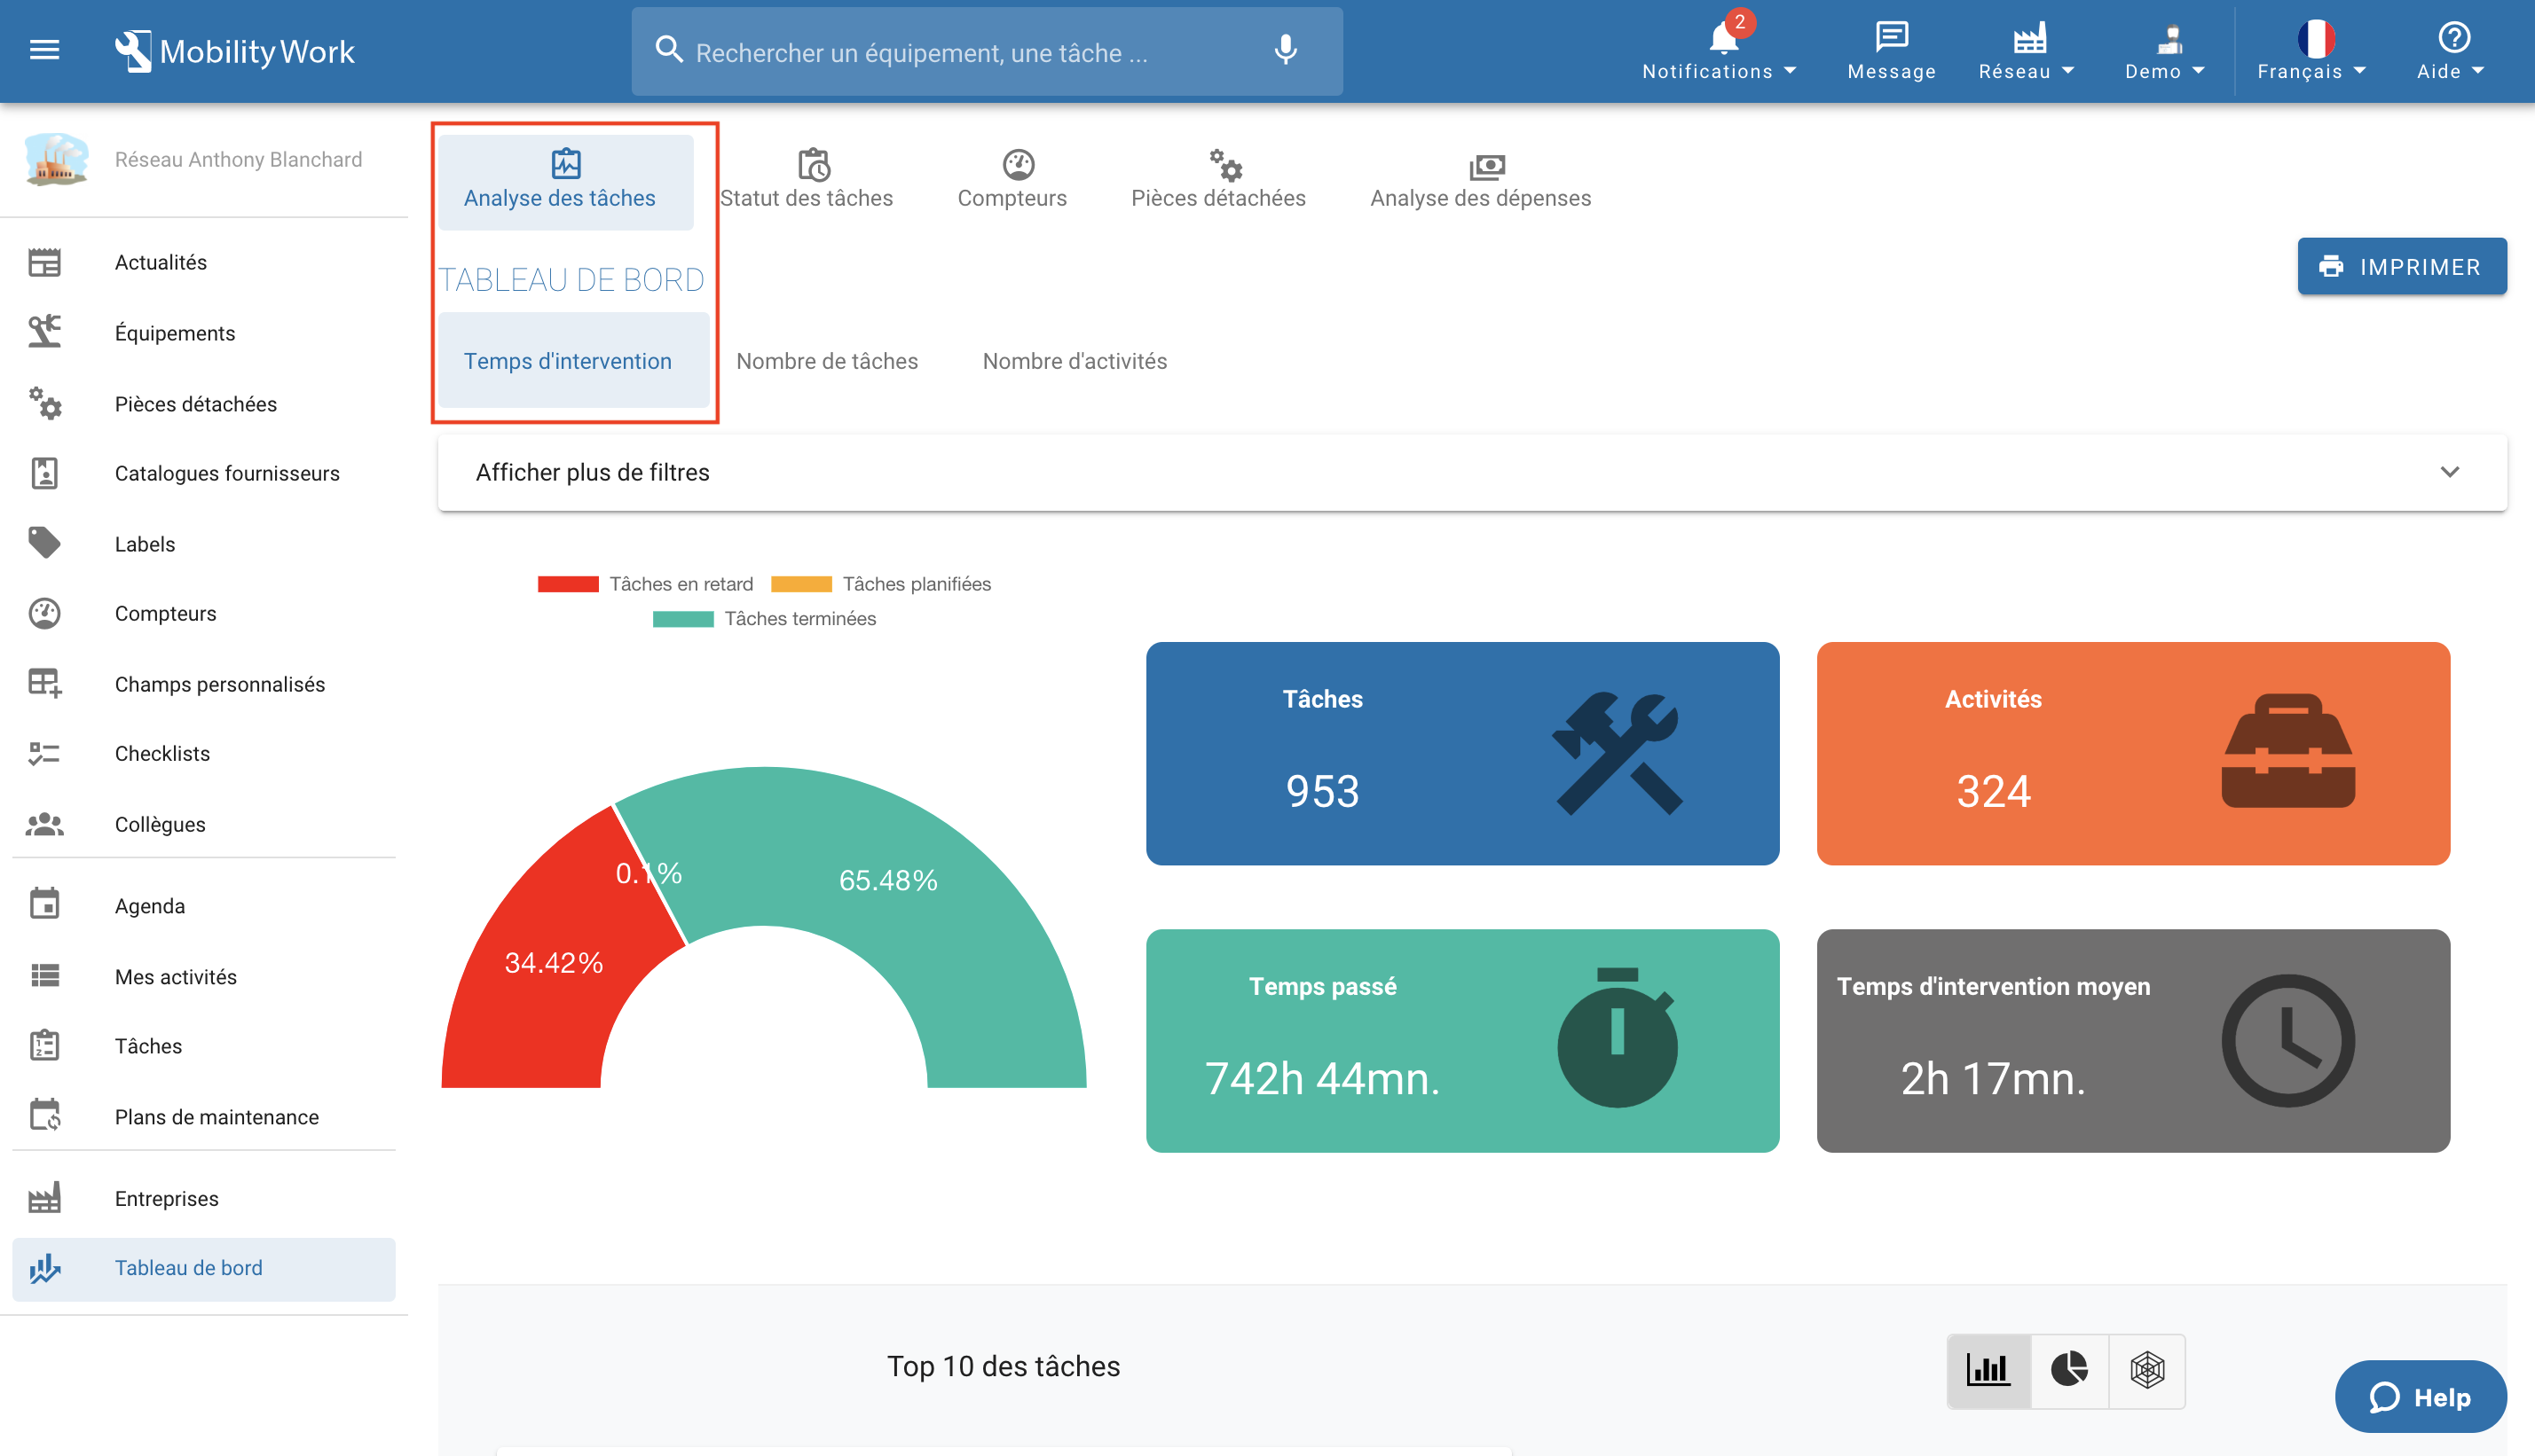Open the Réseau dropdown menu

pyautogui.click(x=2027, y=50)
